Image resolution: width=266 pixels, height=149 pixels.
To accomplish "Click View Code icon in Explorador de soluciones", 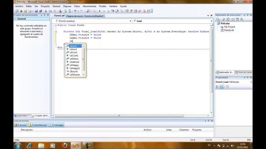I will tap(233, 19).
